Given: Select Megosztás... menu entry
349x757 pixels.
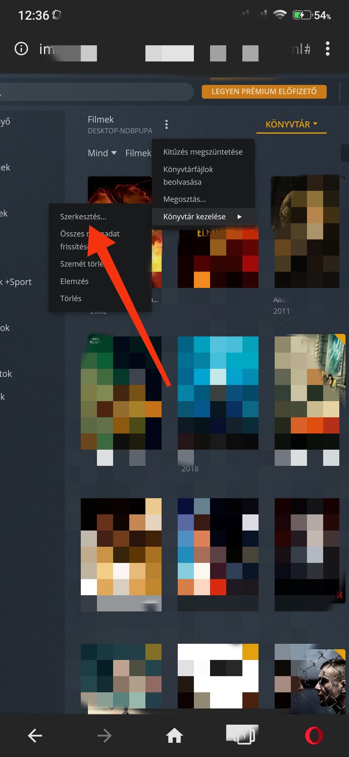Looking at the screenshot, I should coord(203,199).
